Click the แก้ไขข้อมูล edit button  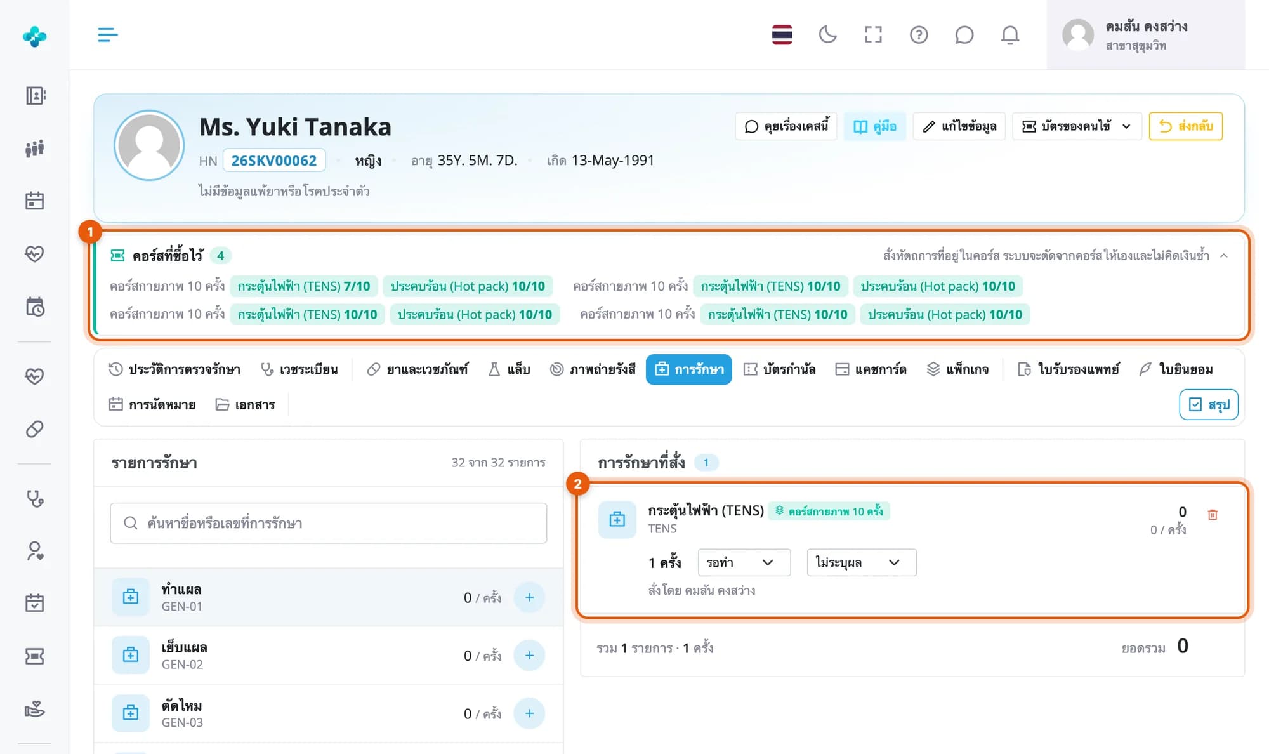(959, 126)
